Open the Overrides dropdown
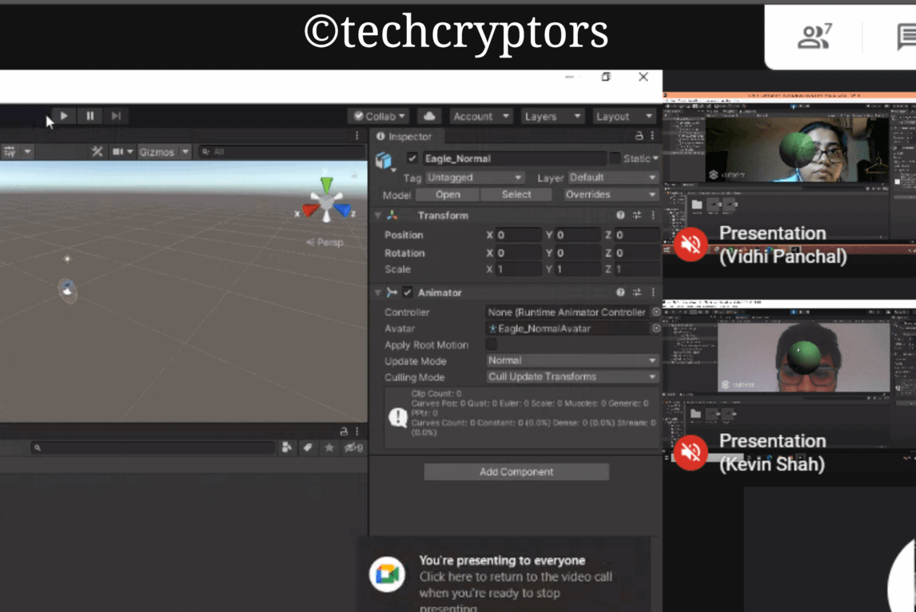Viewport: 916px width, 612px height. [x=611, y=194]
